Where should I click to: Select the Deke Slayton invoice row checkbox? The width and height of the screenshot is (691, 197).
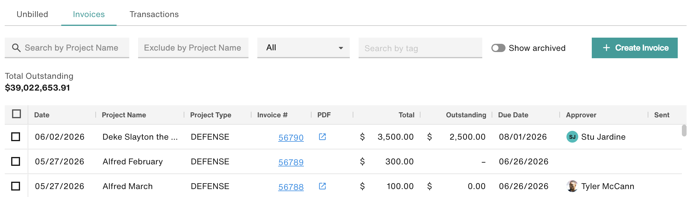16,137
